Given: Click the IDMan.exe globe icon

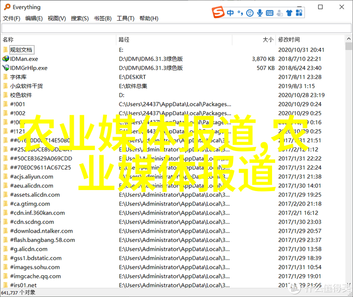Looking at the screenshot, I should point(6,59).
